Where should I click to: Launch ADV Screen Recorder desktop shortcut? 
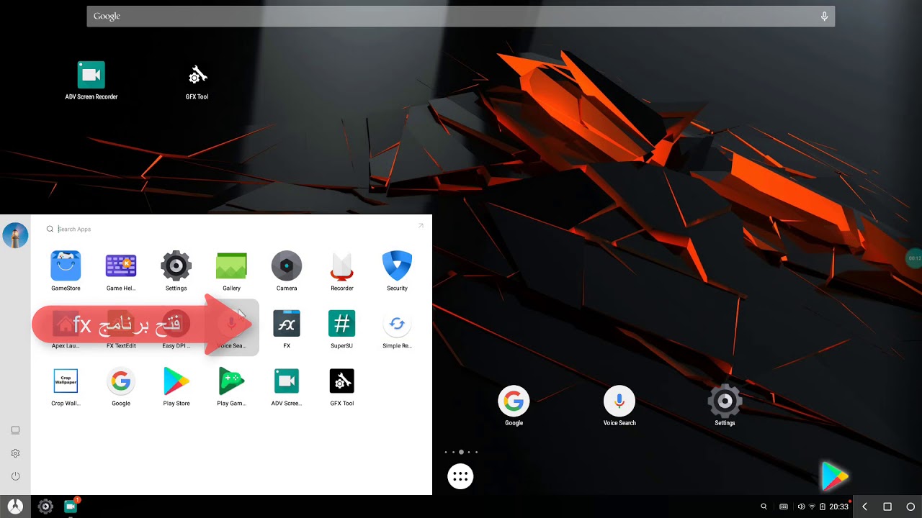pos(91,80)
